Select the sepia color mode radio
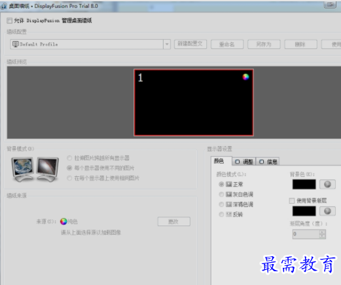Viewport: 341px width, 285px height. point(221,204)
